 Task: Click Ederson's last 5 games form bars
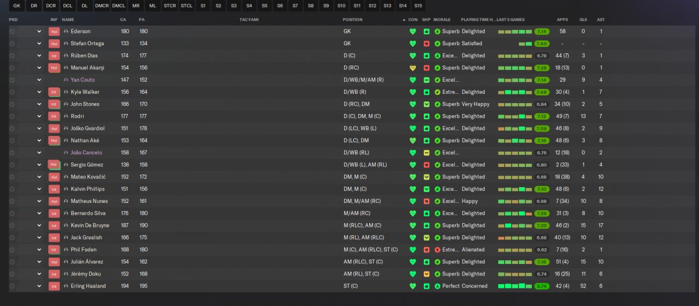point(515,32)
